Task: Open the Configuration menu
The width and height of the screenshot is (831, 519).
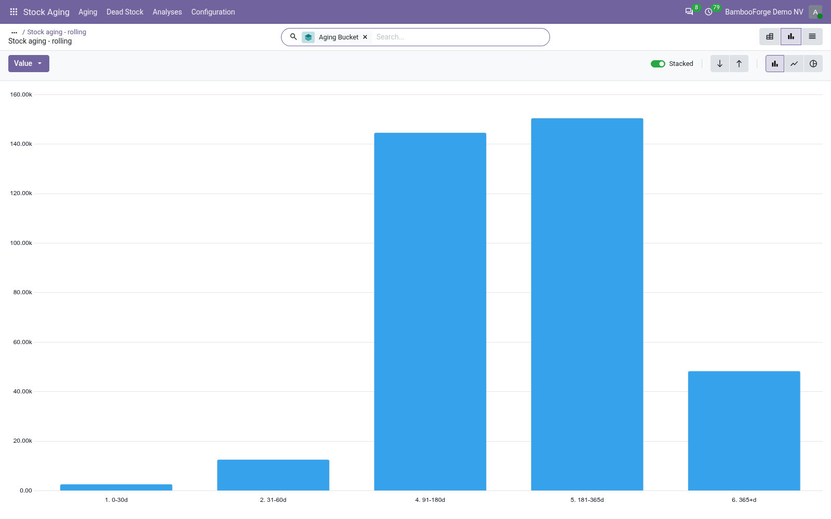Action: [x=213, y=12]
